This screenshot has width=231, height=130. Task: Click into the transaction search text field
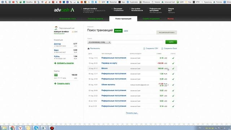137,42
